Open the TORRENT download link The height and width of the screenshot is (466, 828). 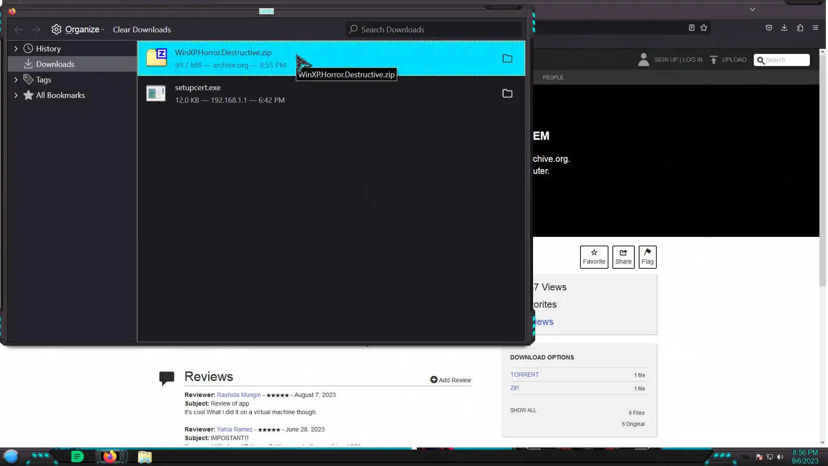(x=524, y=375)
